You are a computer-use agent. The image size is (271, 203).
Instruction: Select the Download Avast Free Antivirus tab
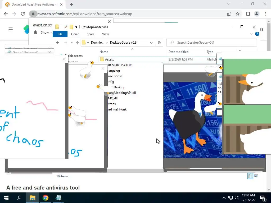34,4
